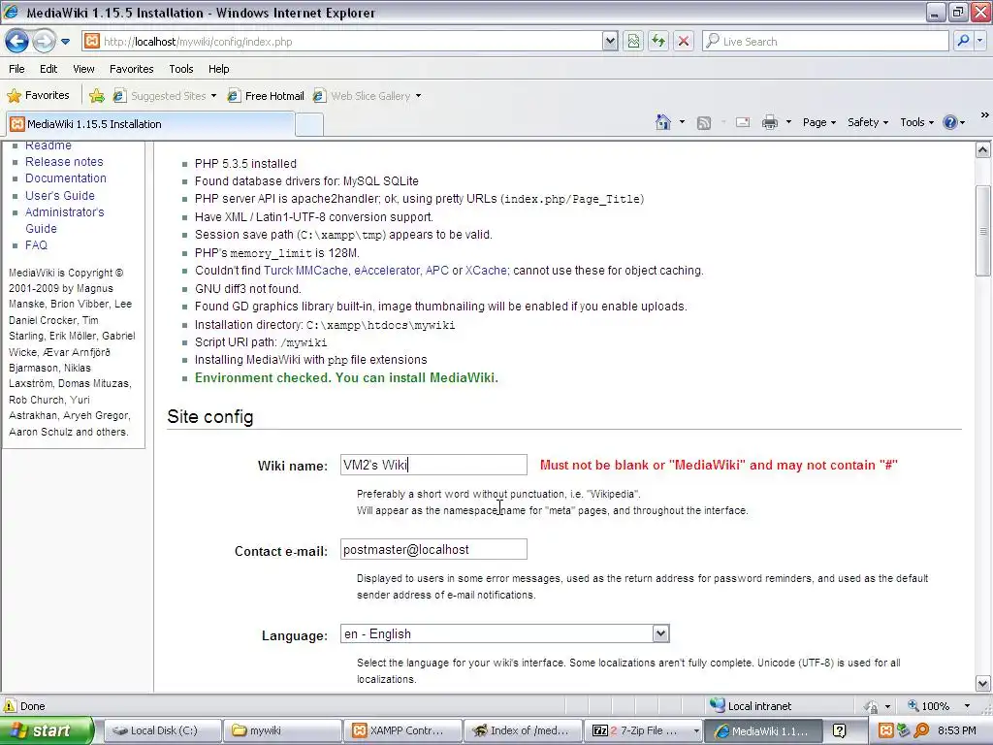The height and width of the screenshot is (745, 993).
Task: Click the system tray clock 8:53 PM
Action: click(956, 730)
